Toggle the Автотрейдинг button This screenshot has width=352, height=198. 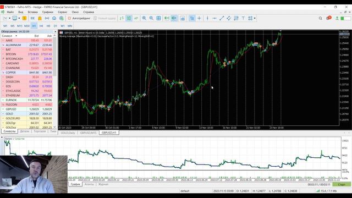(79, 18)
